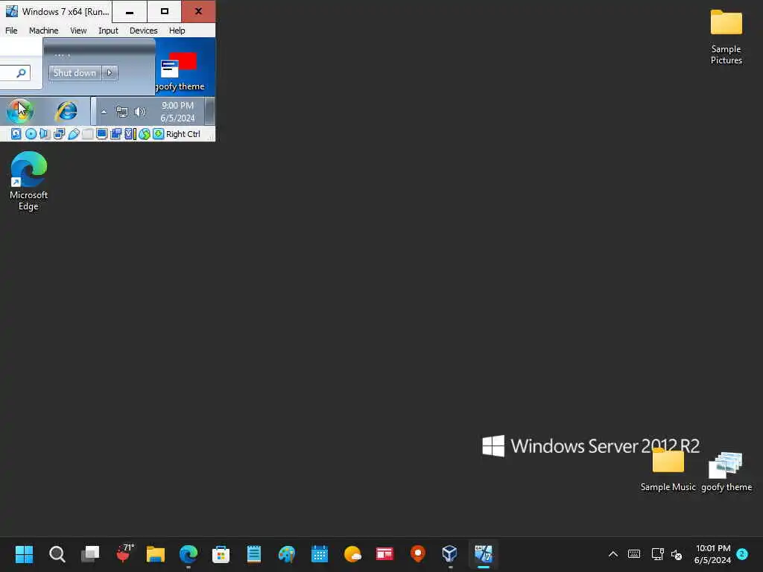The width and height of the screenshot is (763, 572).
Task: Show hidden icons in guest tray
Action: [x=104, y=112]
